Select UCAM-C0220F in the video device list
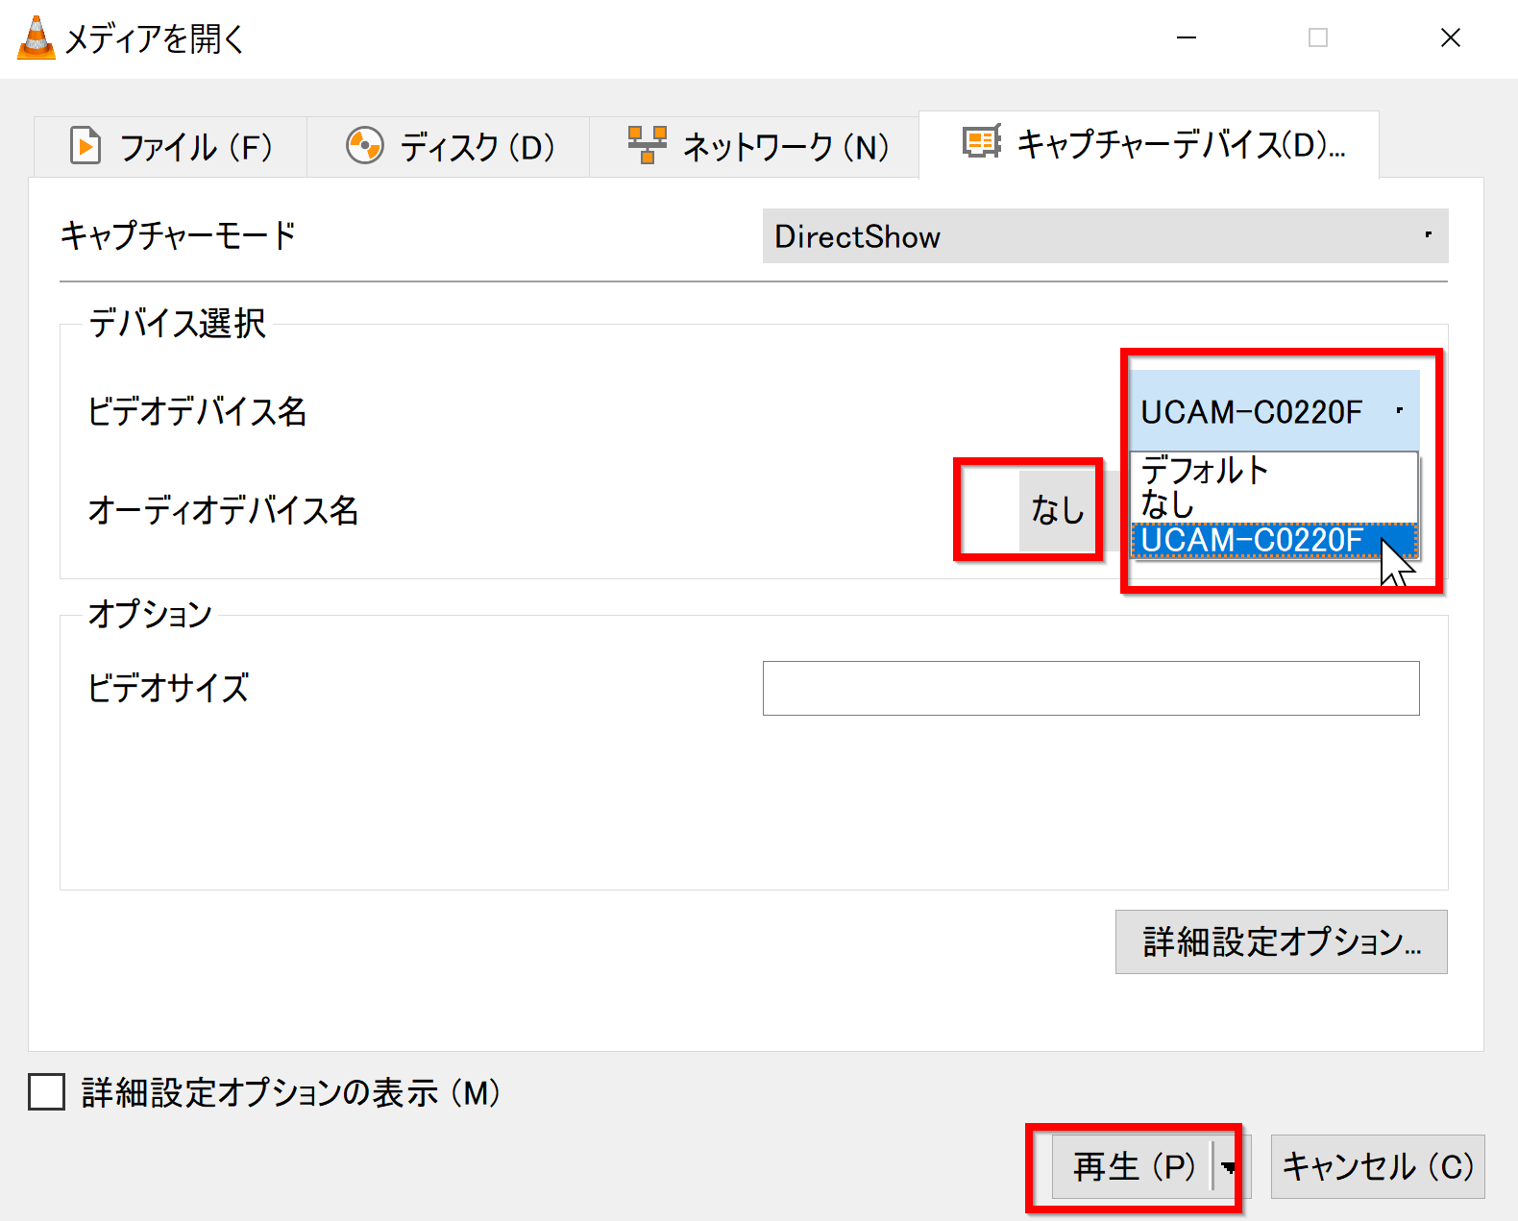The width and height of the screenshot is (1518, 1221). tap(1274, 540)
